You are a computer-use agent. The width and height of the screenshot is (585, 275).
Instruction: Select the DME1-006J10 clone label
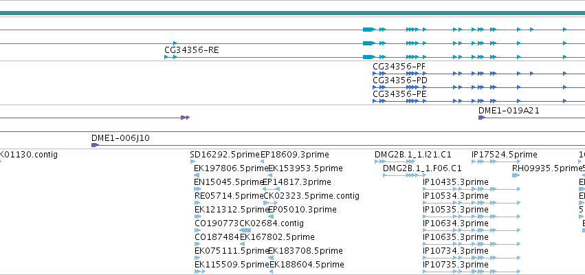pos(120,138)
